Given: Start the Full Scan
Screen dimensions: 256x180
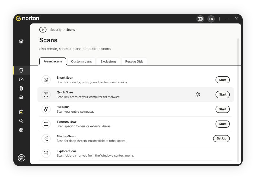Looking at the screenshot, I should pyautogui.click(x=222, y=109).
